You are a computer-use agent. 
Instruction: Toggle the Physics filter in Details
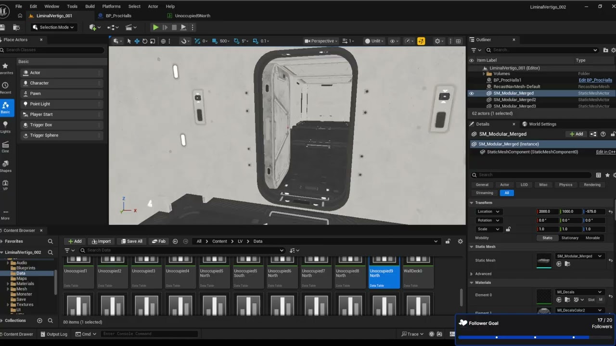click(565, 185)
